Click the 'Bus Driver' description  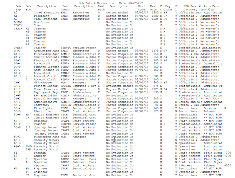pos(42,22)
